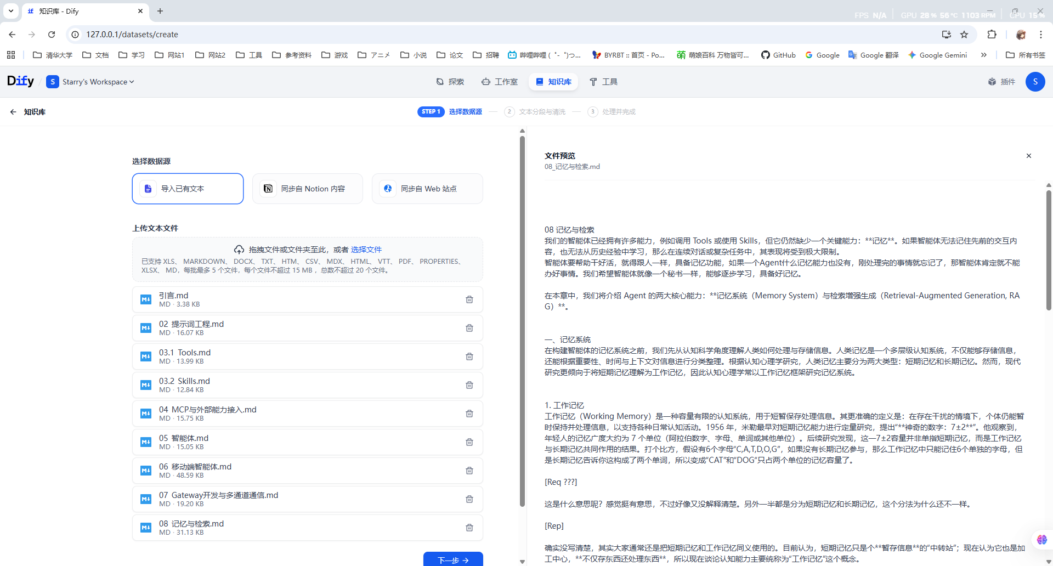1053x566 pixels.
Task: Delete the 引言.md file
Action: [x=469, y=299]
